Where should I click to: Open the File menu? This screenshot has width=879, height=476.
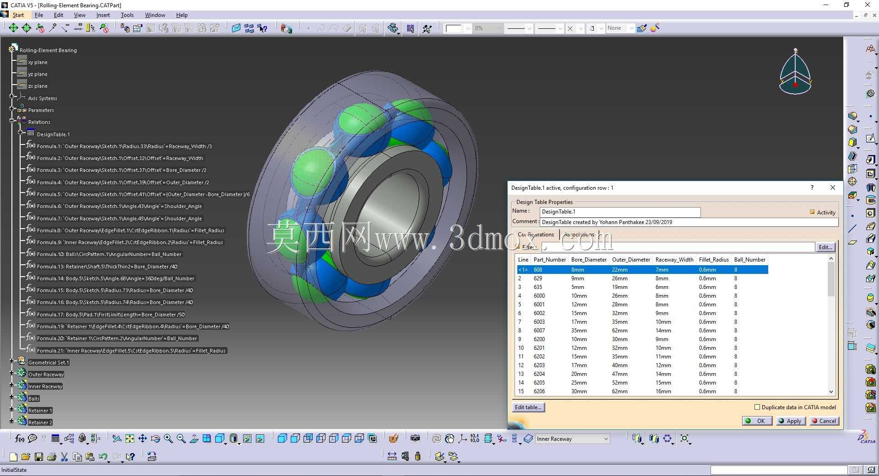click(x=39, y=15)
